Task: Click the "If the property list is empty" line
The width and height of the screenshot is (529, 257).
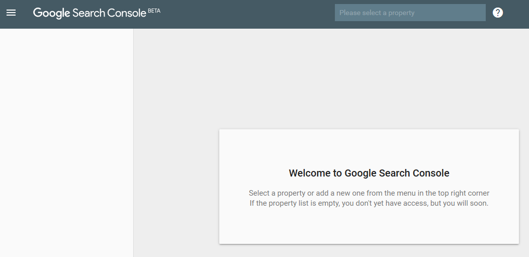Action: 369,204
